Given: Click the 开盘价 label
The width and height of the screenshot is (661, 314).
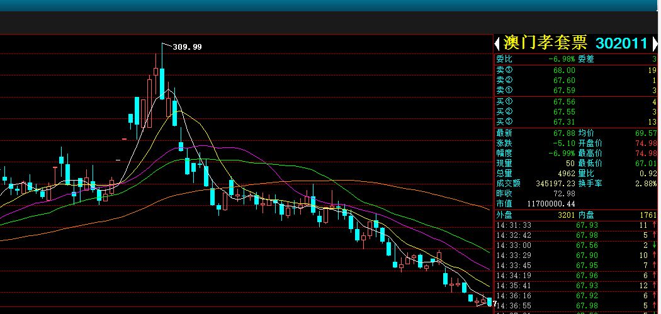Looking at the screenshot, I should pos(590,143).
